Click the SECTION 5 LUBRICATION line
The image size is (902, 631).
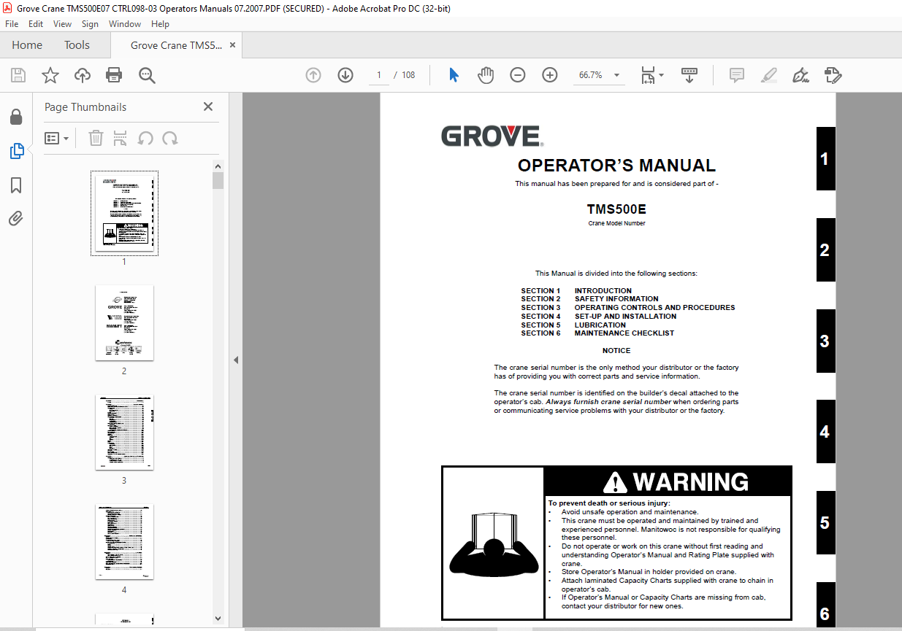coord(573,325)
